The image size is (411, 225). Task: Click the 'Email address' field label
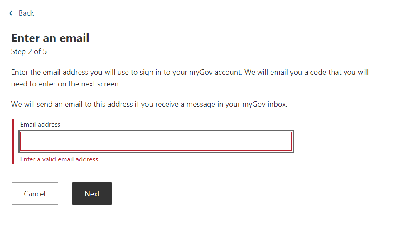[40, 125]
